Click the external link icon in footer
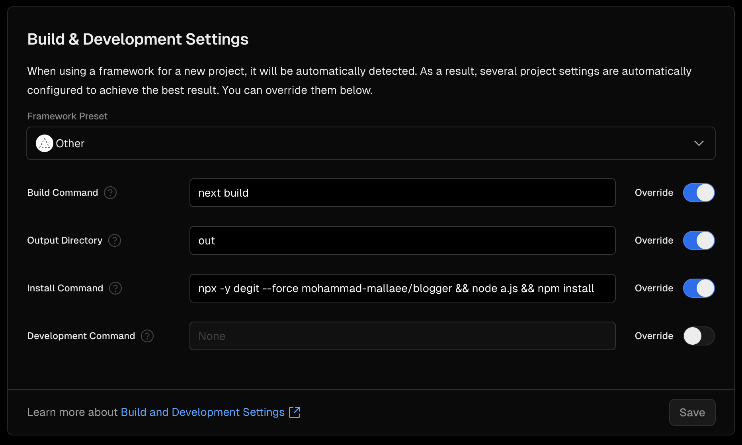 pos(295,412)
